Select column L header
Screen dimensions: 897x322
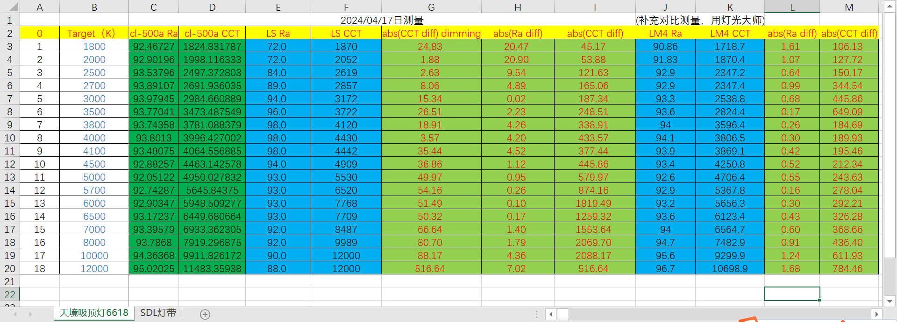(792, 7)
